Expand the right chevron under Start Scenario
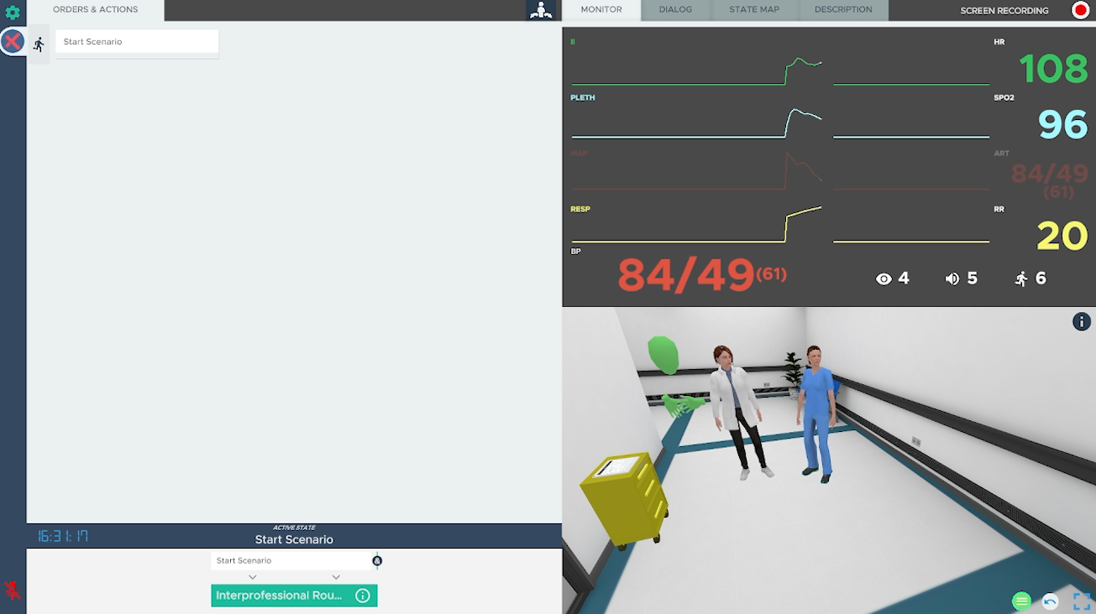This screenshot has width=1096, height=614. click(336, 577)
